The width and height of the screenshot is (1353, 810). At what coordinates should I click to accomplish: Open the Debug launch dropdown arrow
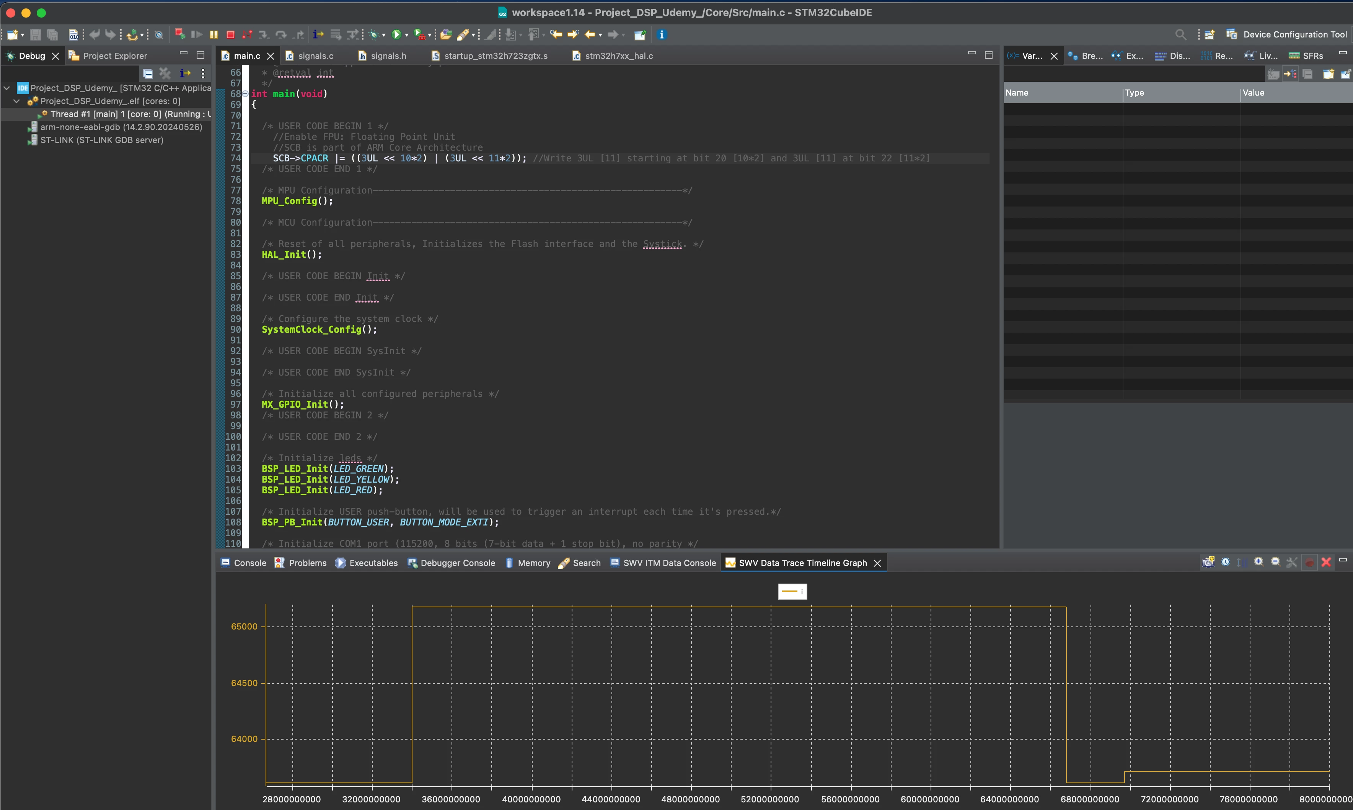(x=383, y=35)
